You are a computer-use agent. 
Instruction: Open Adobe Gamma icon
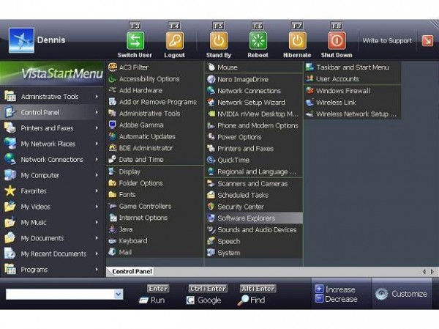coord(113,125)
